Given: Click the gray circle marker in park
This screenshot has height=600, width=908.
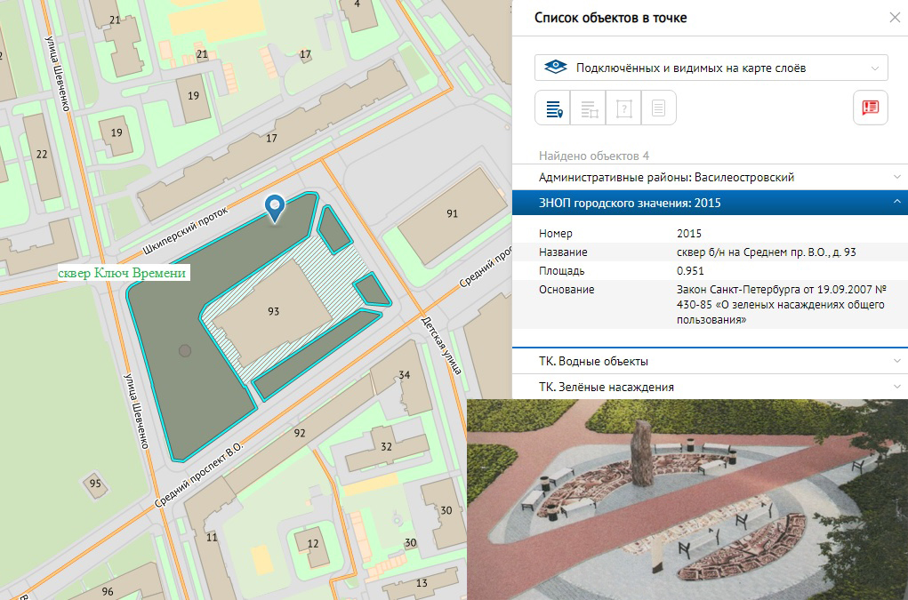Looking at the screenshot, I should (x=184, y=350).
